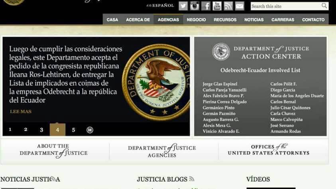Click the search magnifier icon
This screenshot has height=189, width=336.
click(324, 6)
